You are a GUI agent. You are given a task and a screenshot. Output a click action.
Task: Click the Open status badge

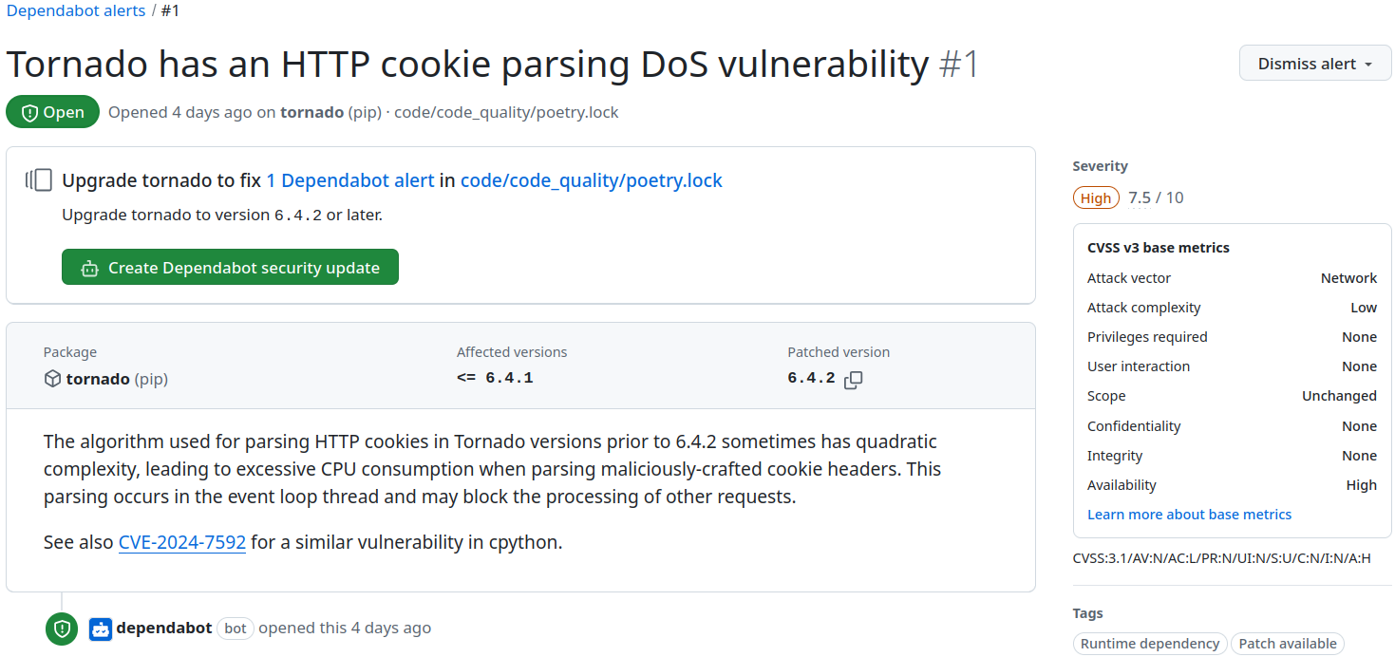pyautogui.click(x=52, y=112)
